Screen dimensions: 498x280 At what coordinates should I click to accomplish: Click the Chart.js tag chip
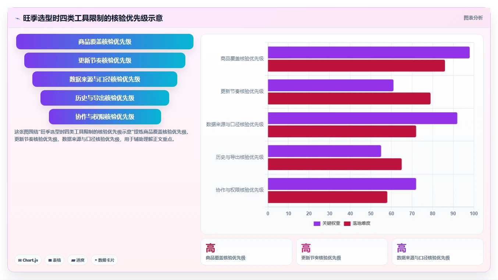click(x=28, y=260)
